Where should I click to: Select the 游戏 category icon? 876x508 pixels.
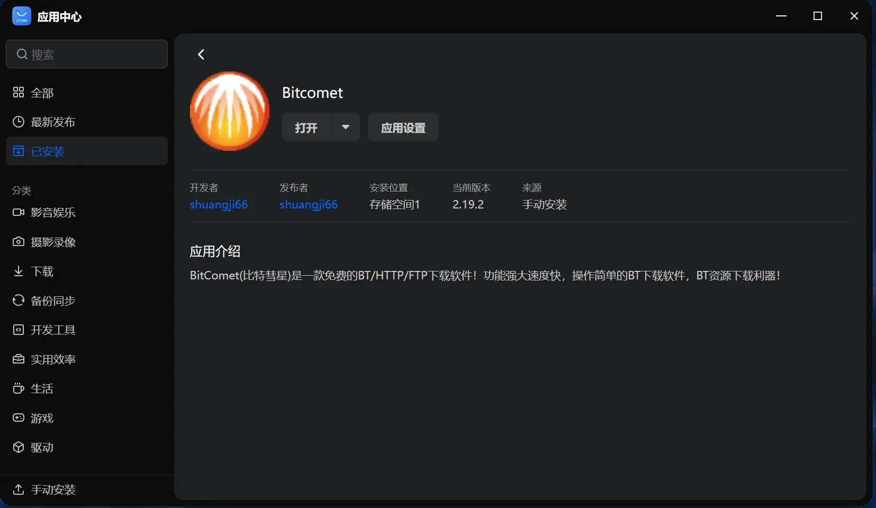tap(18, 418)
